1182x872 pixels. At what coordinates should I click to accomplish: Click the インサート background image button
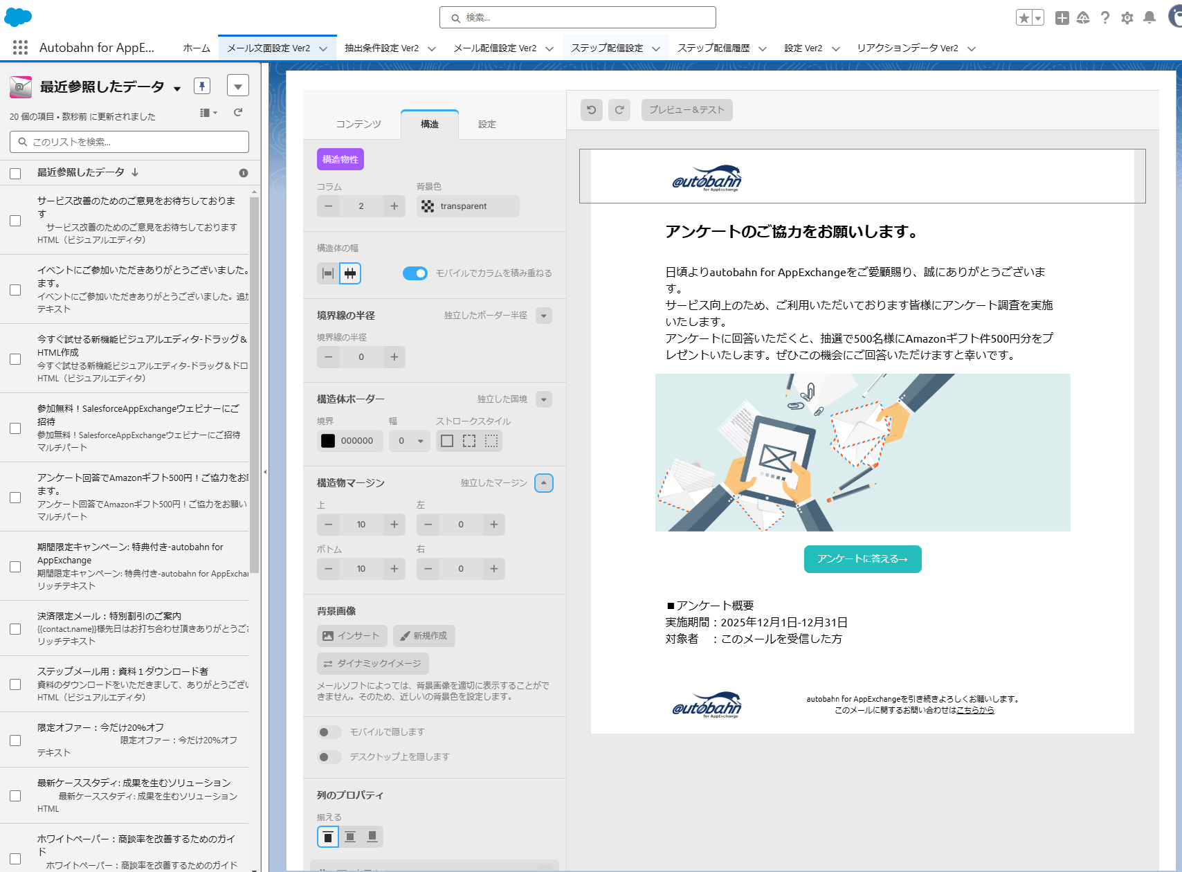[x=352, y=636]
